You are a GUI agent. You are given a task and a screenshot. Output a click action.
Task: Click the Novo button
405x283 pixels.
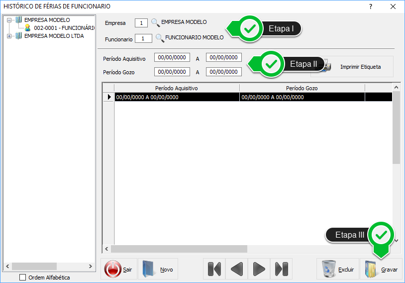tap(158, 269)
